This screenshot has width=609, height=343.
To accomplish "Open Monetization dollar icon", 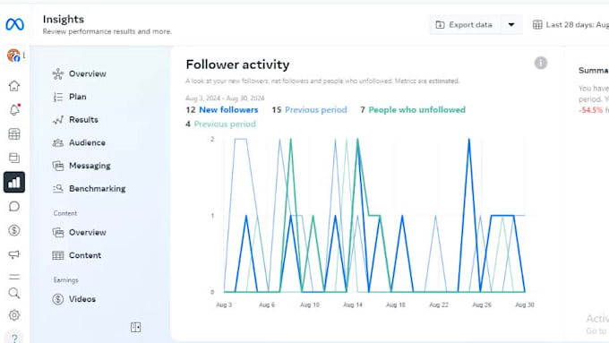I will pyautogui.click(x=14, y=230).
